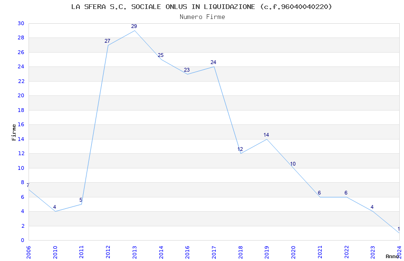The image size is (404, 261).
Task: Select the data label 6 for 2021
Action: (x=319, y=193)
